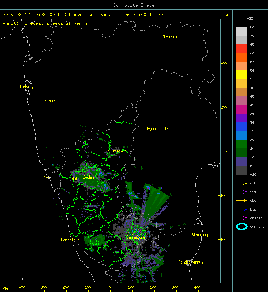Click the Gadag label on map
This screenshot has width=268, height=292.
[89, 177]
